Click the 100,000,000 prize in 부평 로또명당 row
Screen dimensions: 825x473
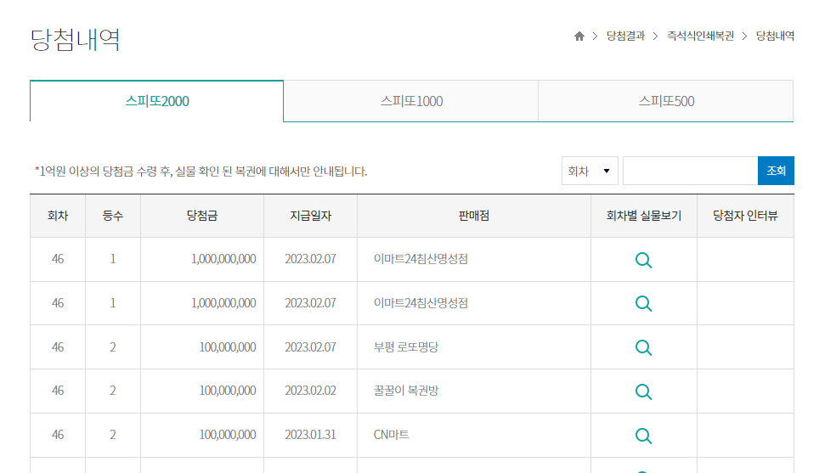point(228,347)
